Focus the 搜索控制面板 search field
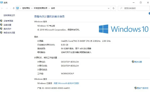The width and height of the screenshot is (150, 102). 134,8
